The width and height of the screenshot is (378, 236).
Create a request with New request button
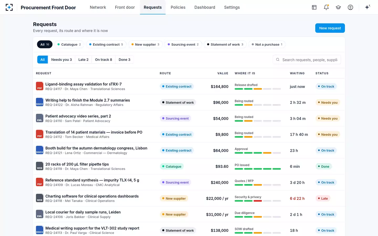tap(330, 28)
